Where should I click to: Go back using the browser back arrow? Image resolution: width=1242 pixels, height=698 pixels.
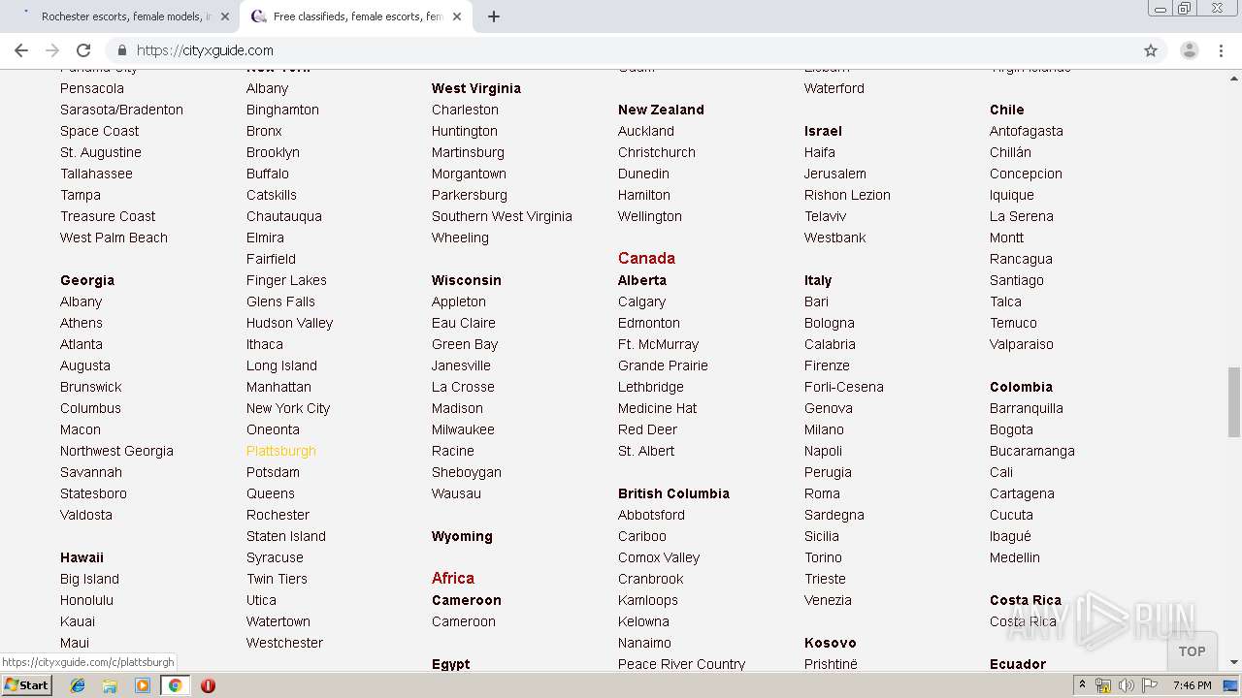click(21, 50)
